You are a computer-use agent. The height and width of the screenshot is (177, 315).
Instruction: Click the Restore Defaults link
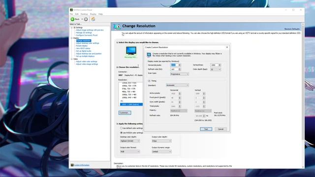292,29
